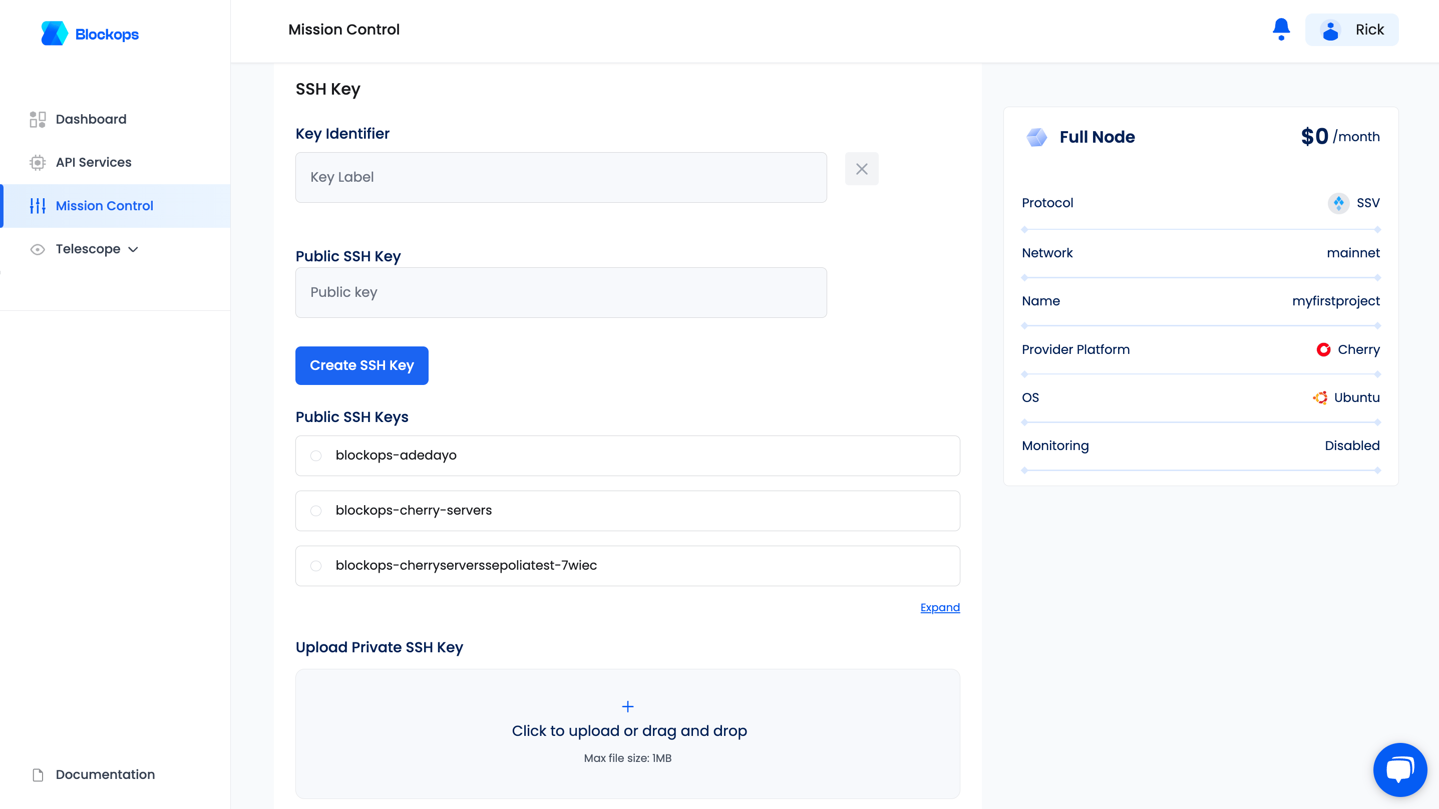Open API Services in the sidebar
This screenshot has height=809, width=1439.
[x=115, y=163]
